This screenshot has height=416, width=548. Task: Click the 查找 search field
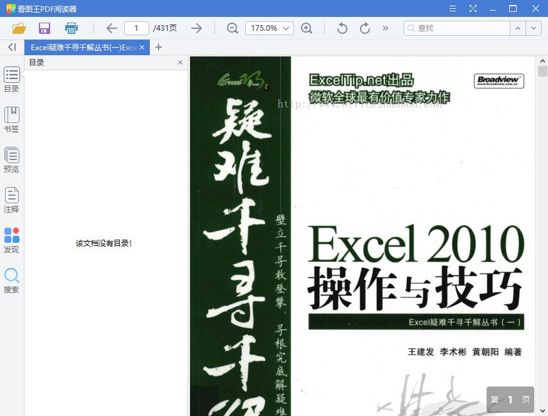[457, 28]
